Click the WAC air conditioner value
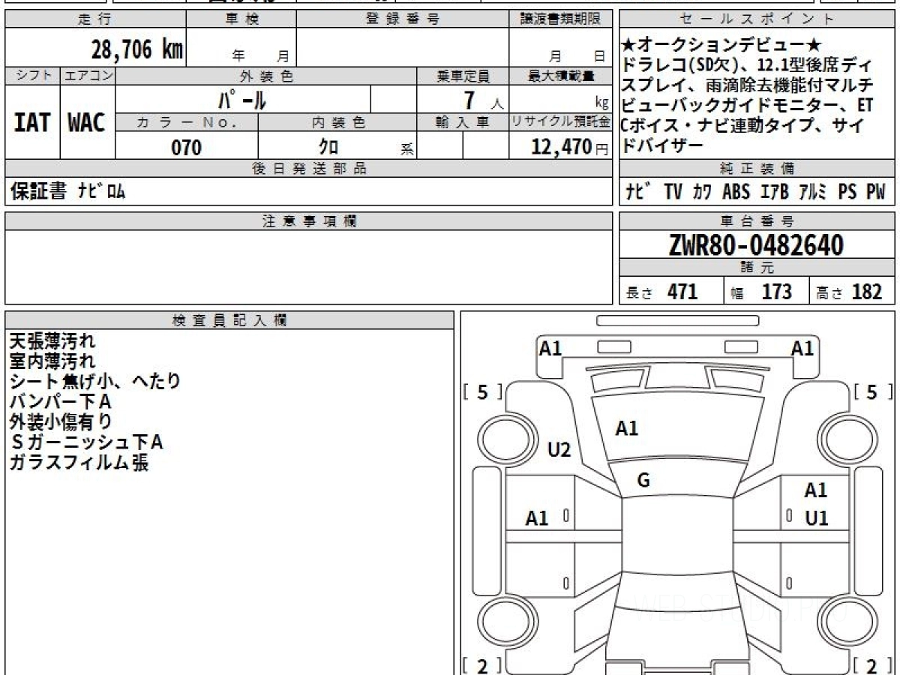 click(x=87, y=123)
